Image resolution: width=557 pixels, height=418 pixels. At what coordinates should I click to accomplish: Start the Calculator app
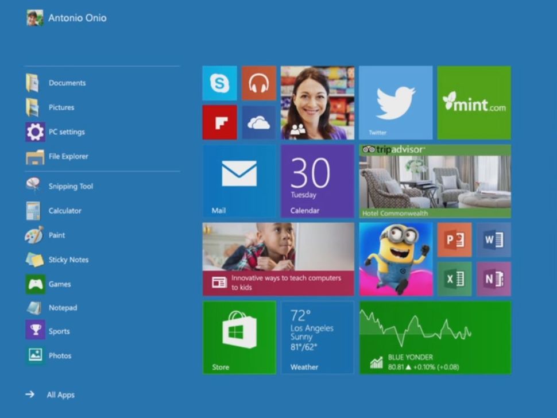64,210
